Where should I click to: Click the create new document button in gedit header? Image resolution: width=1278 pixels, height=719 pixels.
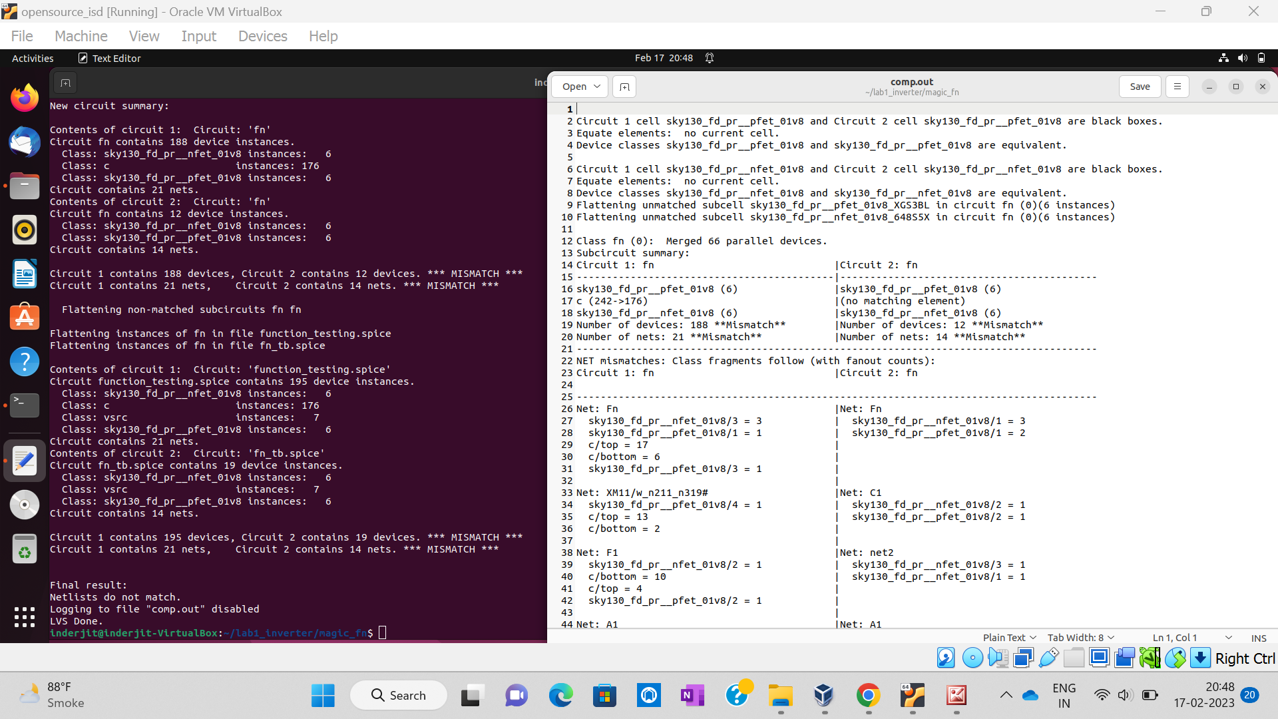(x=624, y=87)
